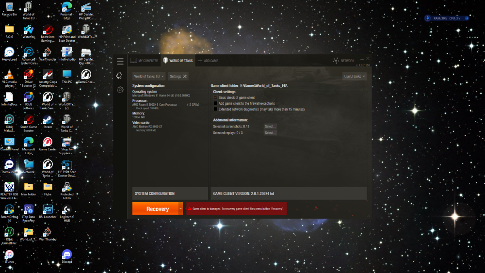Select the GameCheck desktop shortcut

pos(86,77)
